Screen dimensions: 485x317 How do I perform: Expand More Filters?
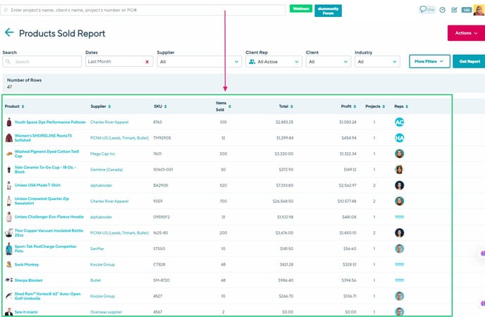tap(429, 62)
